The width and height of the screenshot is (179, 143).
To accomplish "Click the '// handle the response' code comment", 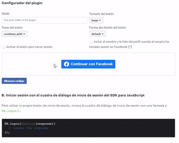I will 28,128.
